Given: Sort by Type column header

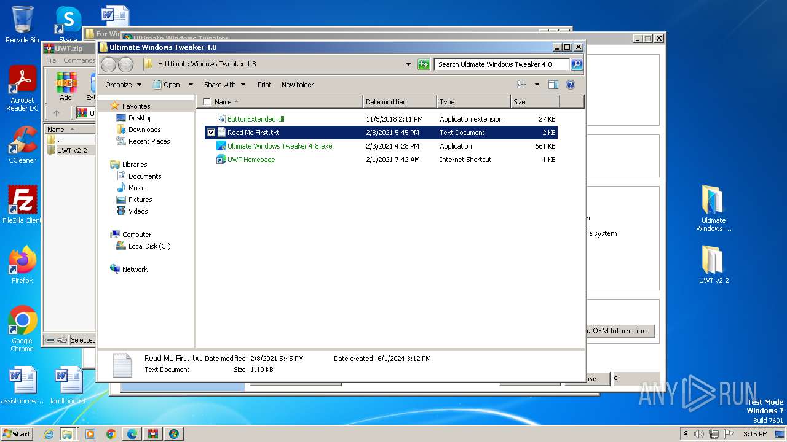Looking at the screenshot, I should click(473, 102).
